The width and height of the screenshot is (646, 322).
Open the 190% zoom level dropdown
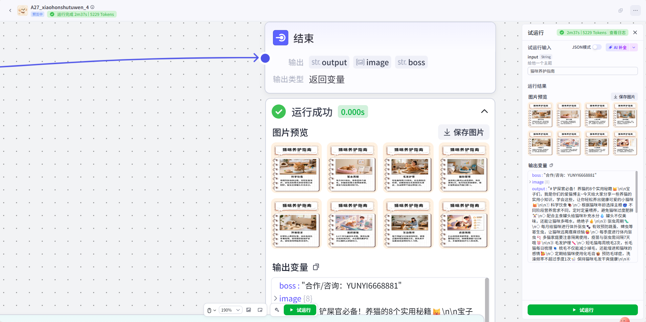pos(230,310)
